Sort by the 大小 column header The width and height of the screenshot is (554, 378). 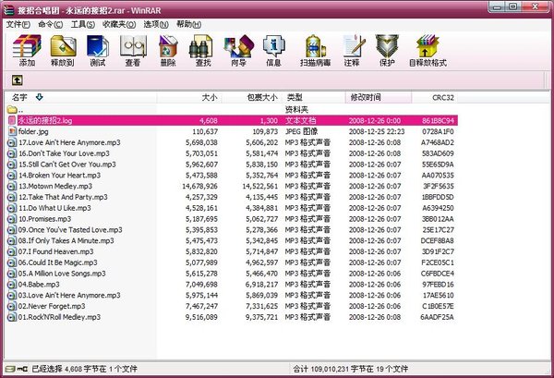(189, 98)
